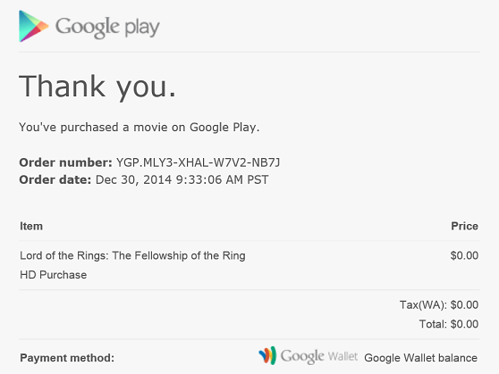Click the Payment method label
Viewport: 499px width, 374px height.
point(67,358)
